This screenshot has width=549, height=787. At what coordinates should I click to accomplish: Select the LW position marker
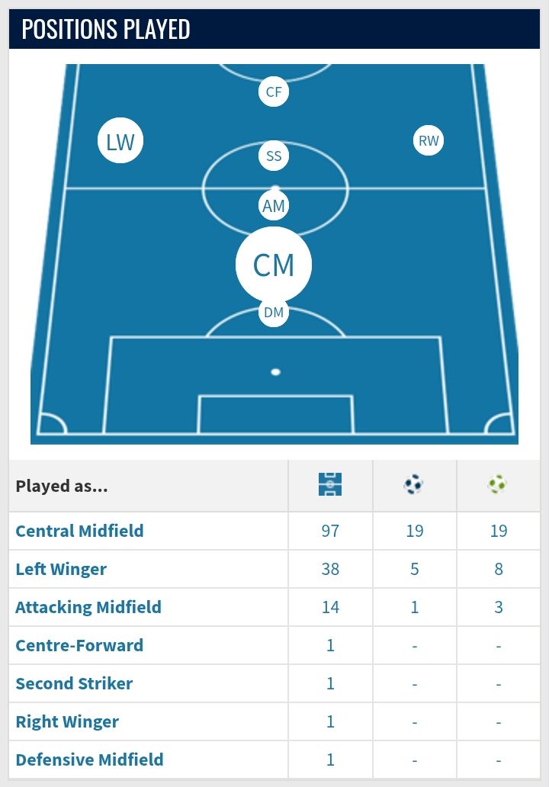point(120,140)
